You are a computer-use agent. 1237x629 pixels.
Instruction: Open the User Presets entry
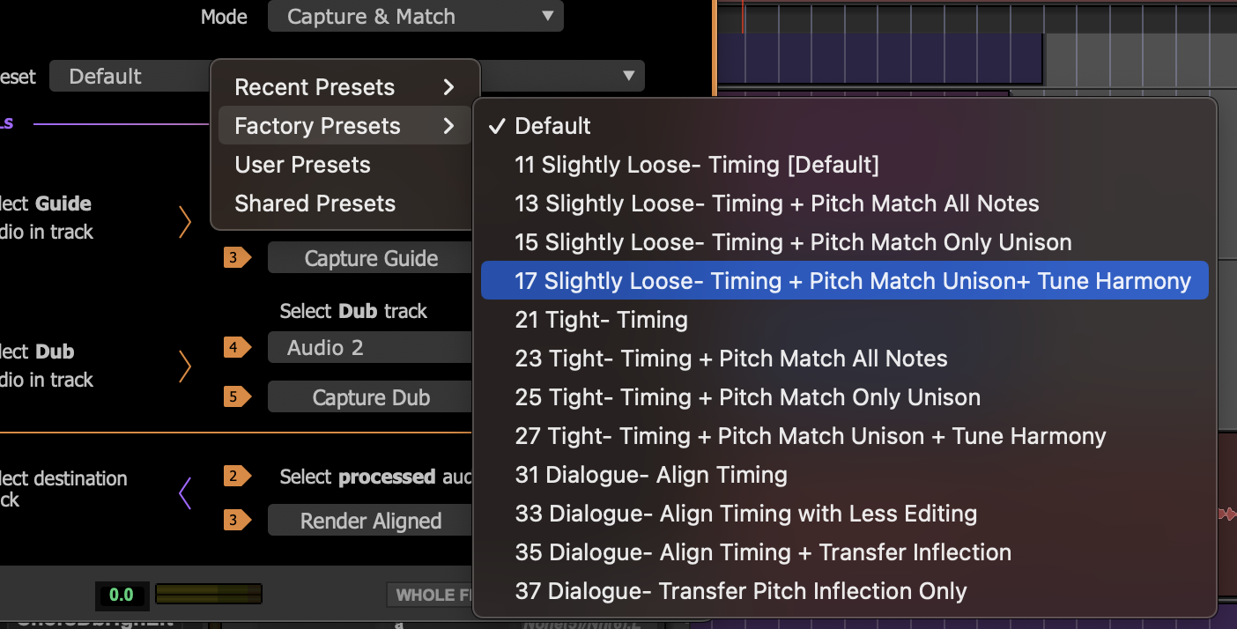click(x=302, y=165)
